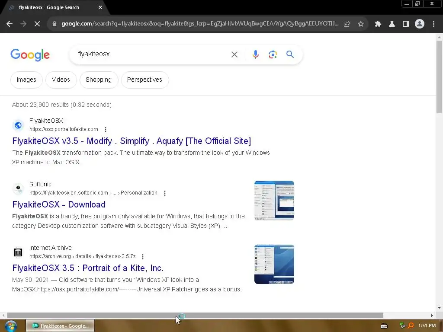Submit search with magnifier icon
The image size is (443, 332).
click(x=290, y=54)
